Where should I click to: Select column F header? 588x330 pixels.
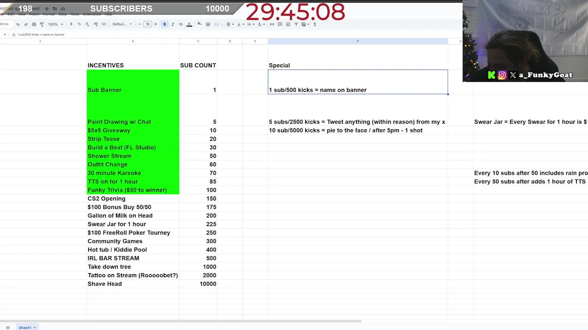click(358, 41)
